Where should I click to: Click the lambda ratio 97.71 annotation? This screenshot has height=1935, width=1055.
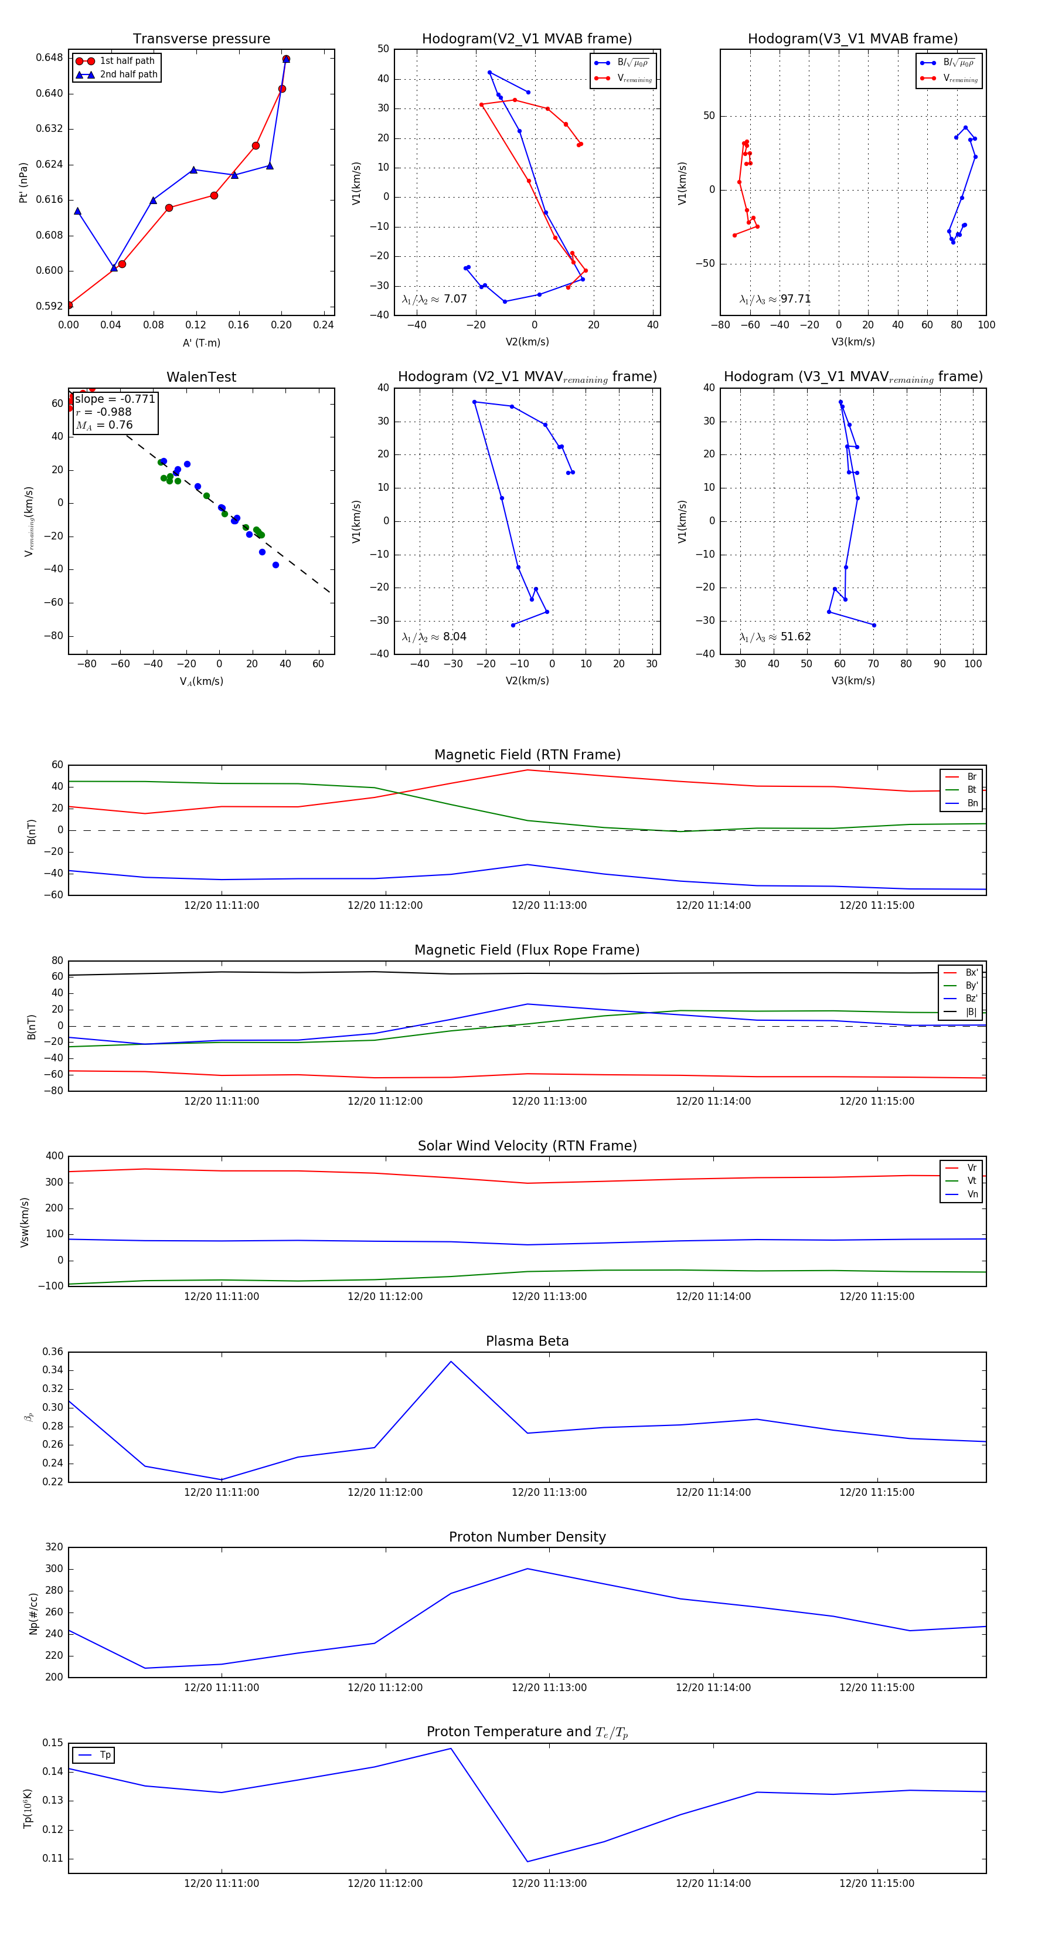click(x=775, y=299)
